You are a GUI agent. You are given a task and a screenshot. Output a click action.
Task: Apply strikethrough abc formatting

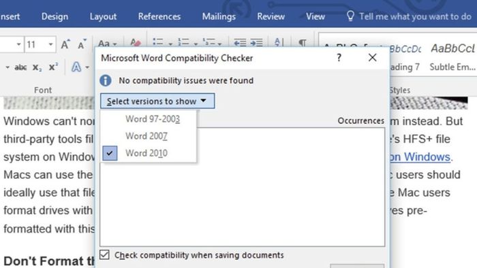click(20, 67)
